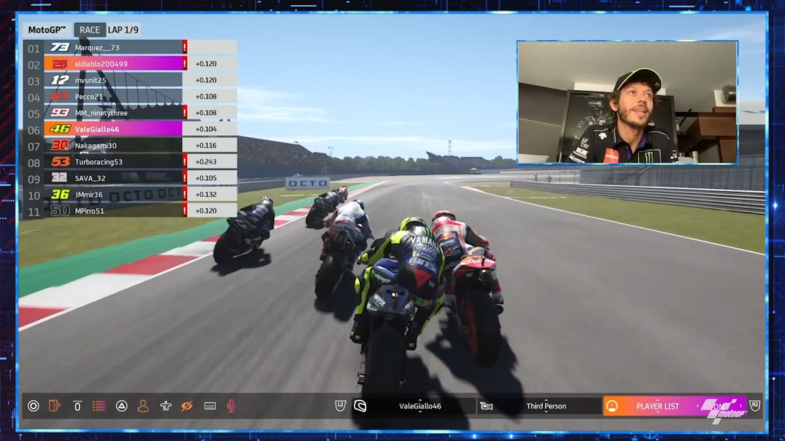
Task: Click the webcam video thumbnail
Action: (627, 102)
